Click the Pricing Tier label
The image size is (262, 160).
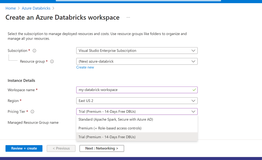click(16, 111)
